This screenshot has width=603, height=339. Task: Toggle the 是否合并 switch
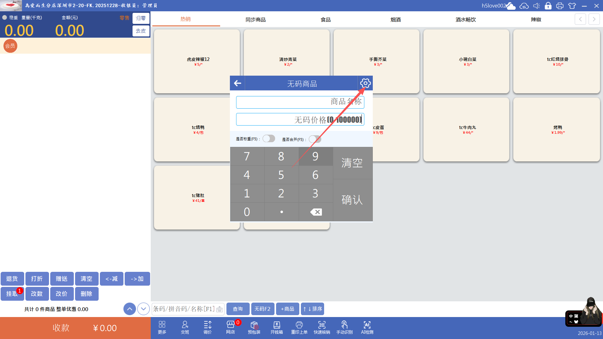[x=315, y=139]
